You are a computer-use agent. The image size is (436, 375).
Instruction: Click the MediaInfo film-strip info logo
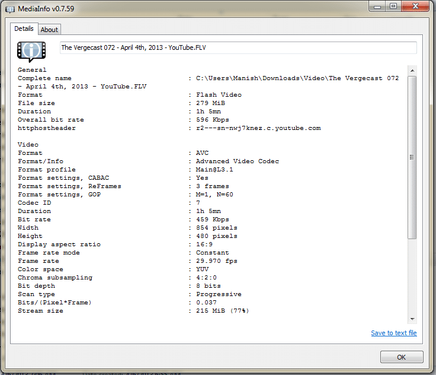click(31, 51)
